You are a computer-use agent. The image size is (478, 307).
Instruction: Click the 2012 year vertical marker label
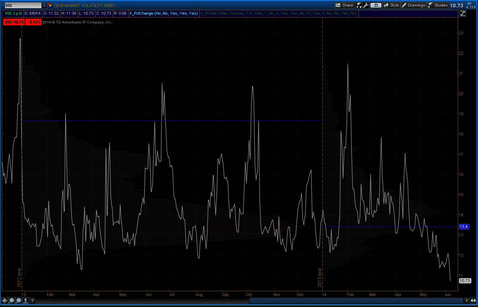tap(19, 278)
